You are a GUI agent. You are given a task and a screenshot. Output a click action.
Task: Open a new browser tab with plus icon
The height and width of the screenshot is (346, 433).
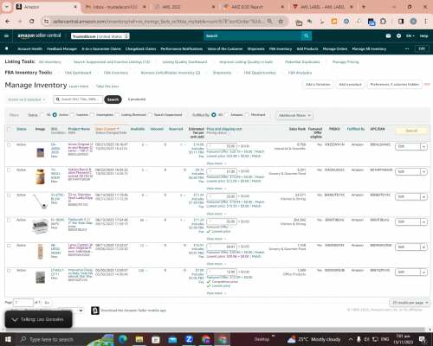pyautogui.click(x=364, y=7)
